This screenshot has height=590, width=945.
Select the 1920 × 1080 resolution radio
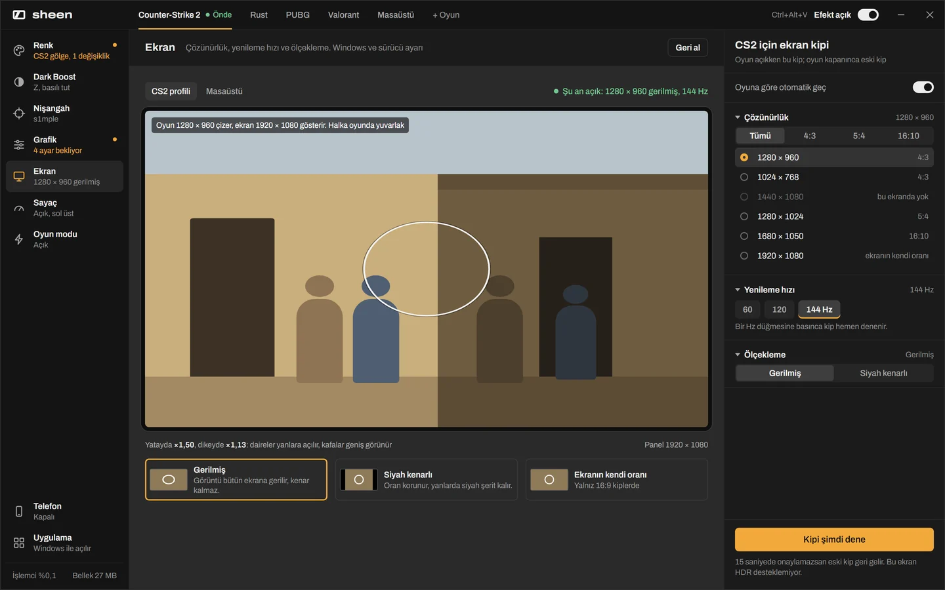point(744,256)
